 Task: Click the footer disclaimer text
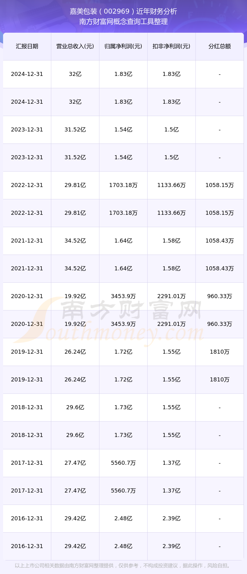coord(124,566)
